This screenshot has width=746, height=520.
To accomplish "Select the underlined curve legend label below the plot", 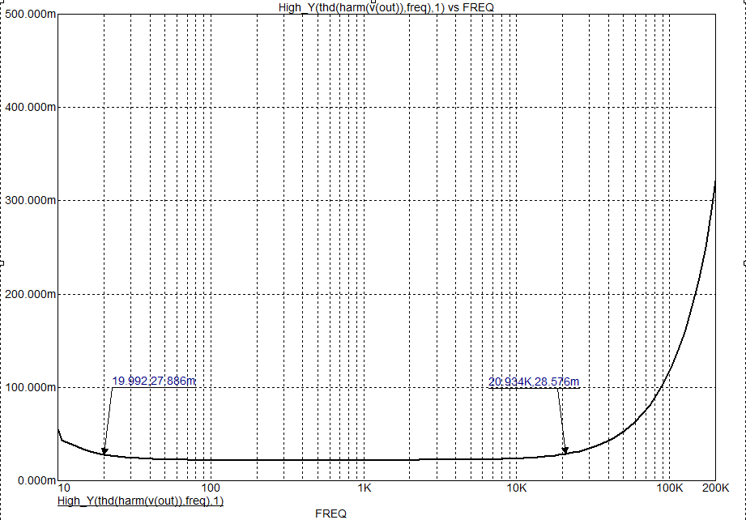I will [x=140, y=501].
